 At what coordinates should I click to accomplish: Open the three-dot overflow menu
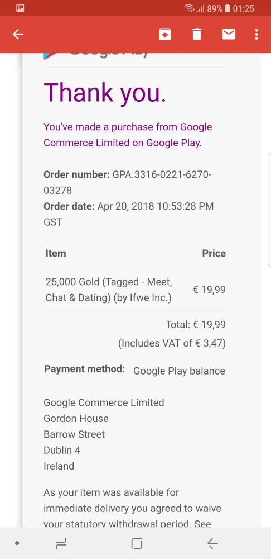coord(257,34)
